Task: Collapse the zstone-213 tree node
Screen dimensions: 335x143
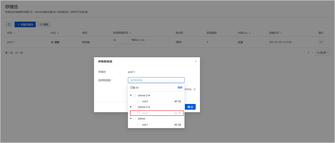Action: pyautogui.click(x=131, y=107)
